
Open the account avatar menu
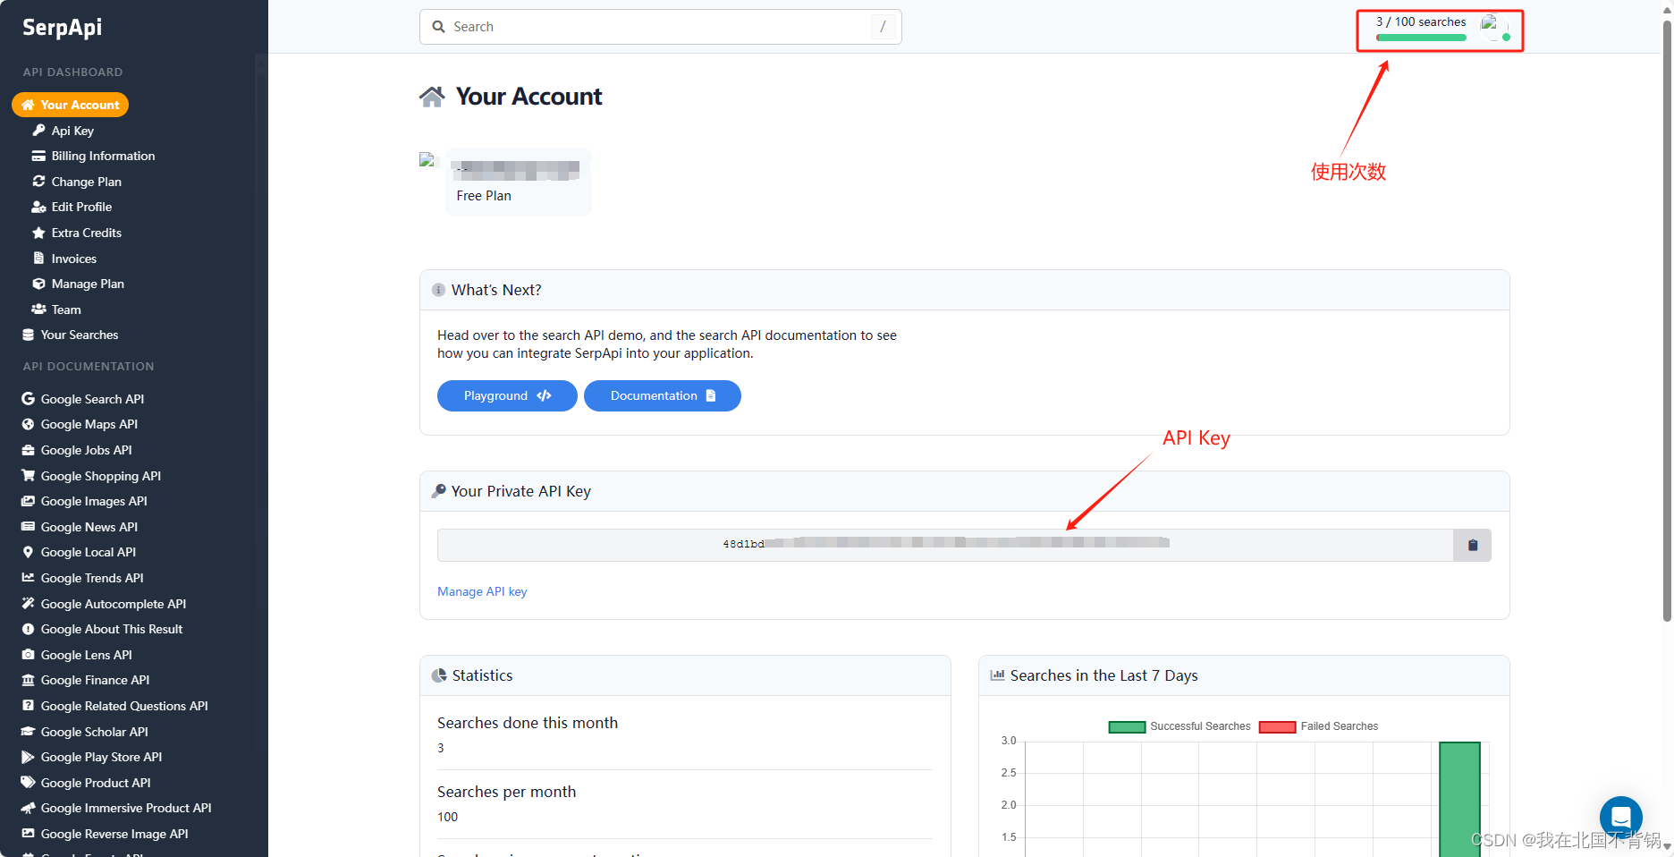(x=1494, y=27)
